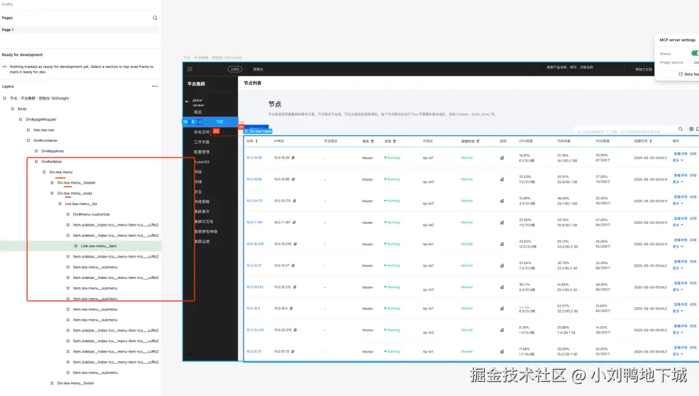699x396 pixels.
Task: Copy the IP address 10.0.16.235
Action: (295, 244)
